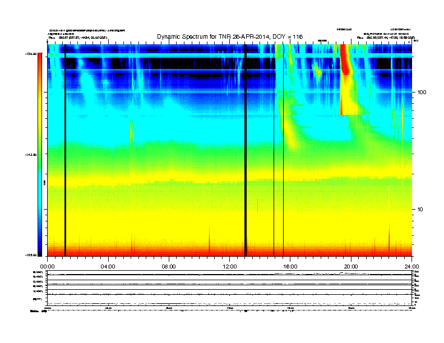This screenshot has height=343, width=444.
Task: Select the large 12:00 time axis label
Action: click(230, 267)
